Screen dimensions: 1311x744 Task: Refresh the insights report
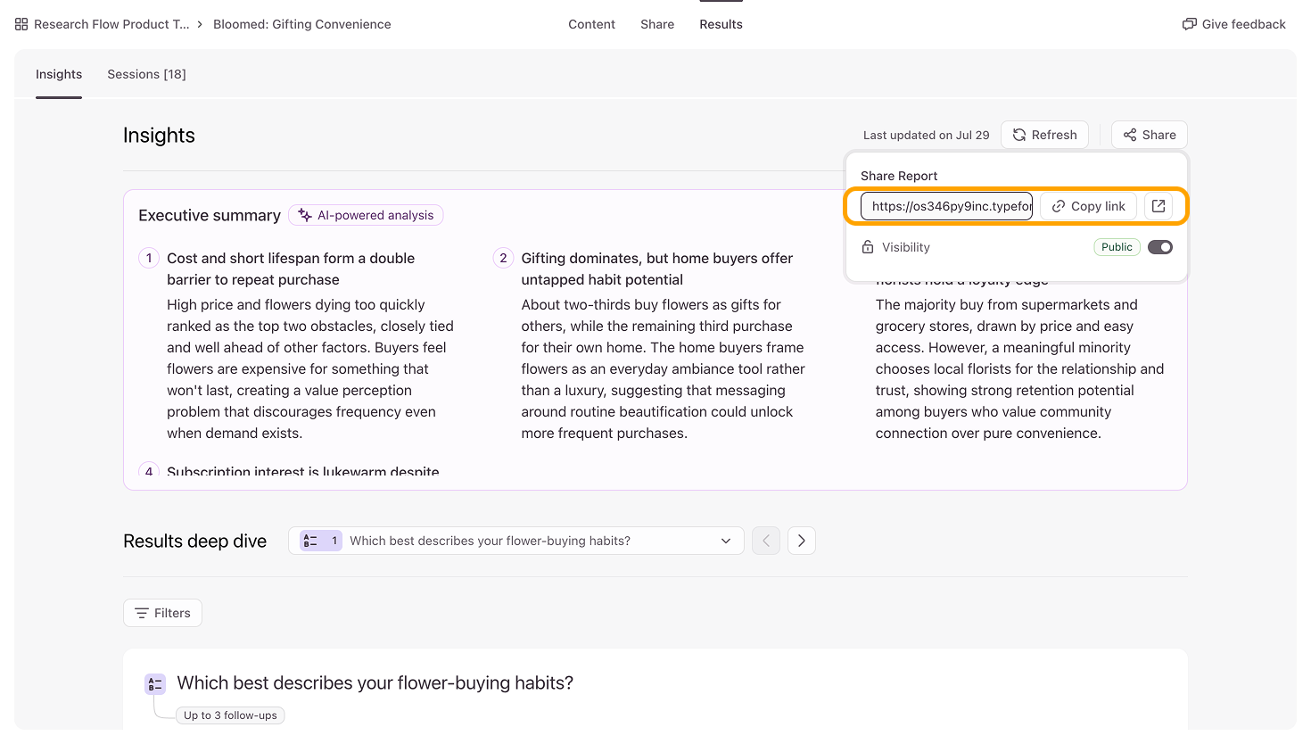pyautogui.click(x=1044, y=135)
